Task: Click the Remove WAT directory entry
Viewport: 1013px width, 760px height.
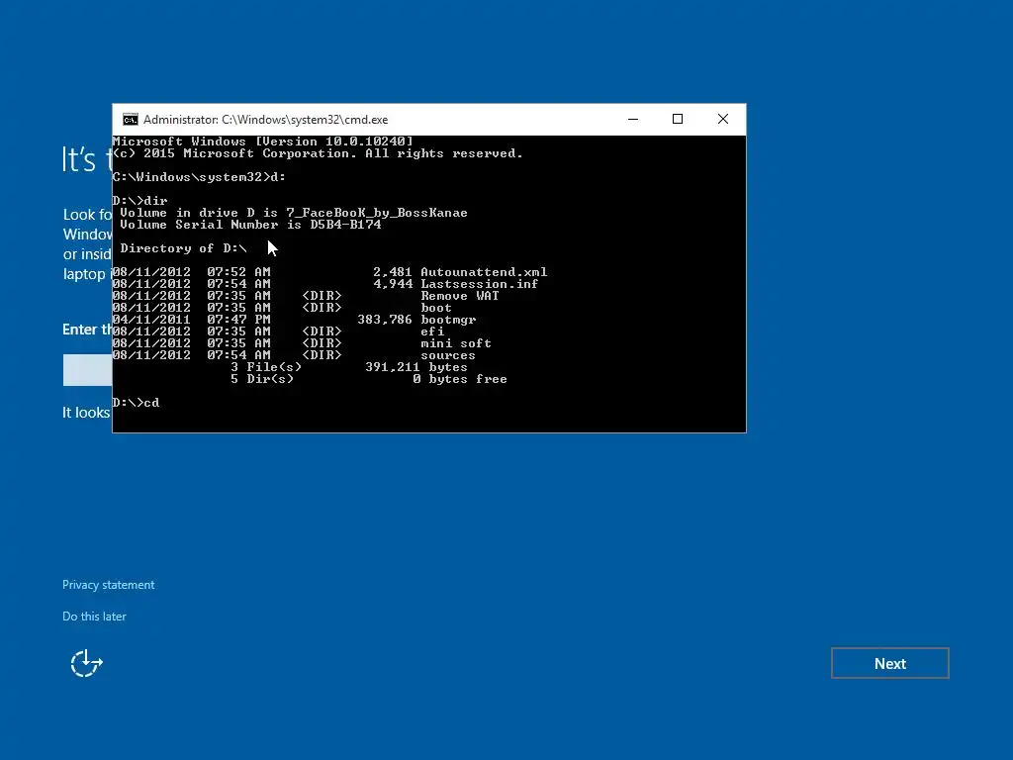Action: [x=460, y=296]
